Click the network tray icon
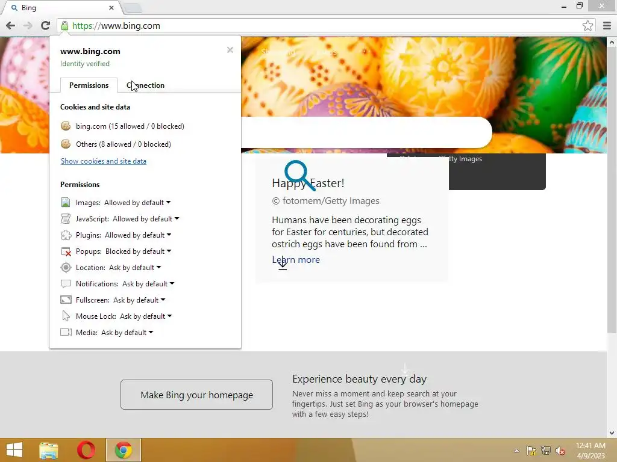The height and width of the screenshot is (462, 617). [546, 451]
